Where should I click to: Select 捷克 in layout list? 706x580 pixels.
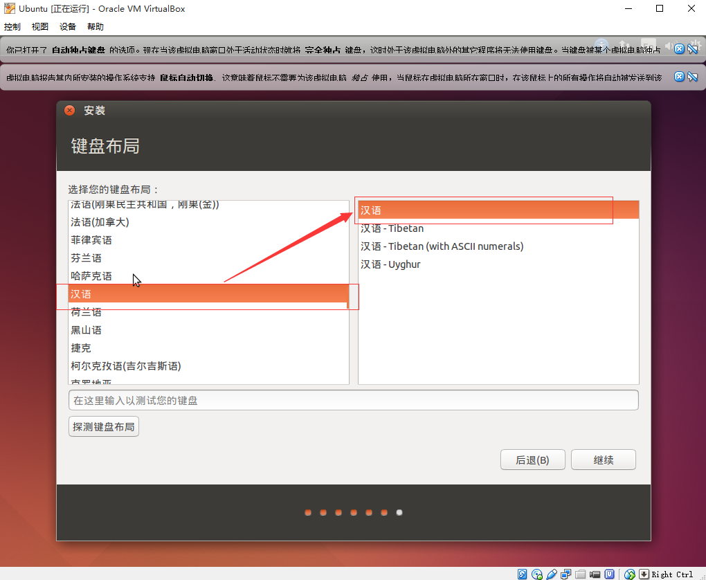[x=208, y=348]
